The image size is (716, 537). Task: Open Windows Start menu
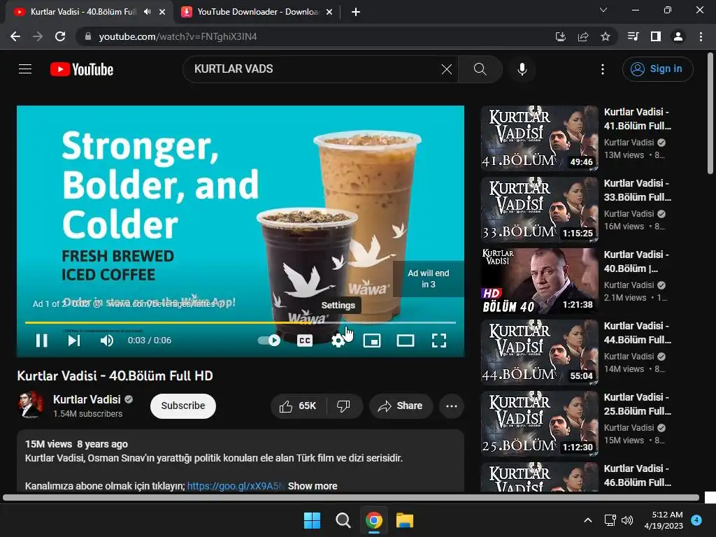point(313,520)
